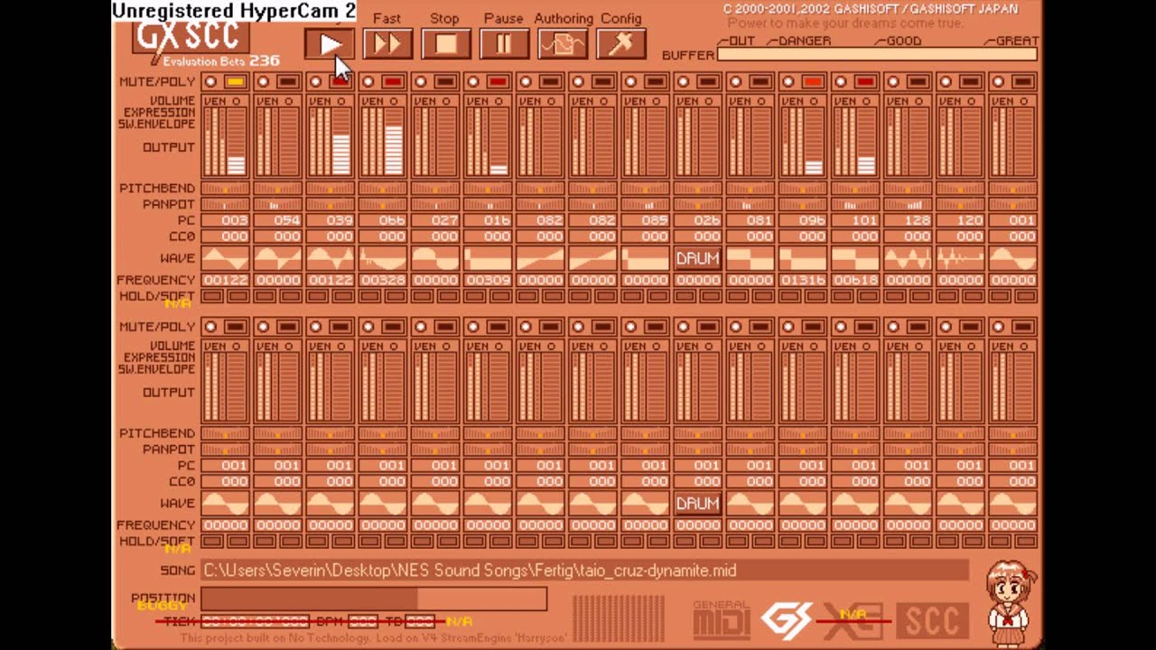Mute the channel showing PC 096
Image resolution: width=1156 pixels, height=650 pixels.
pos(788,82)
